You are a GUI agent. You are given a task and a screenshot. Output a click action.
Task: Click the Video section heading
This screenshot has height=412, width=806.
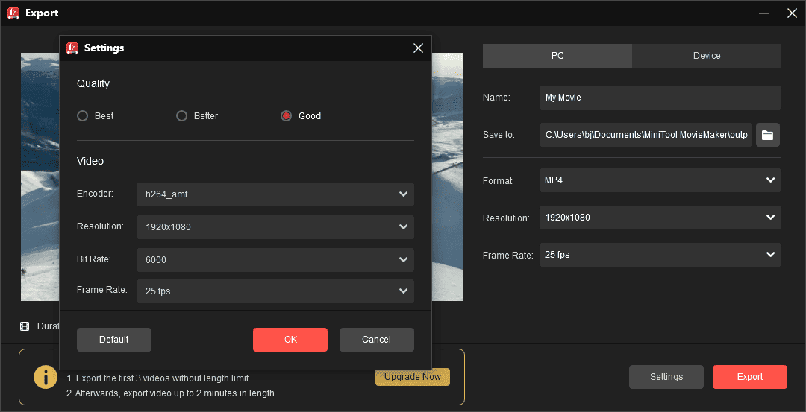90,161
